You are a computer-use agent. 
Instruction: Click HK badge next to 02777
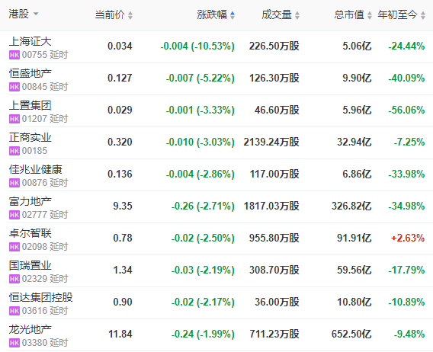pos(14,215)
